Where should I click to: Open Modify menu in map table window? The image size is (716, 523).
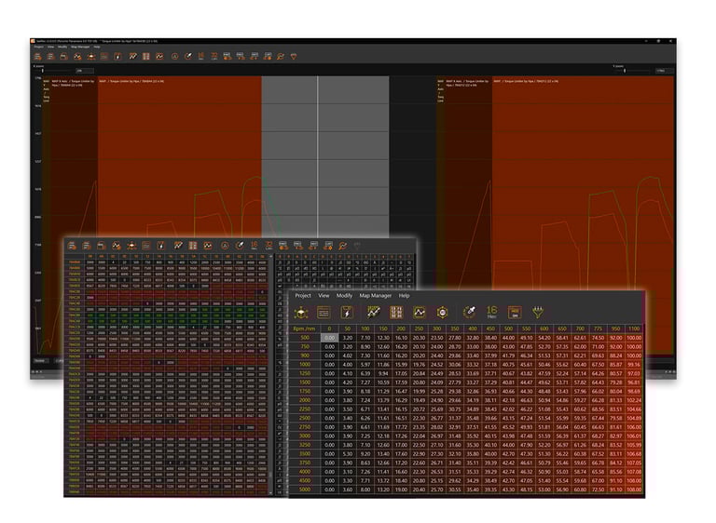pos(344,296)
